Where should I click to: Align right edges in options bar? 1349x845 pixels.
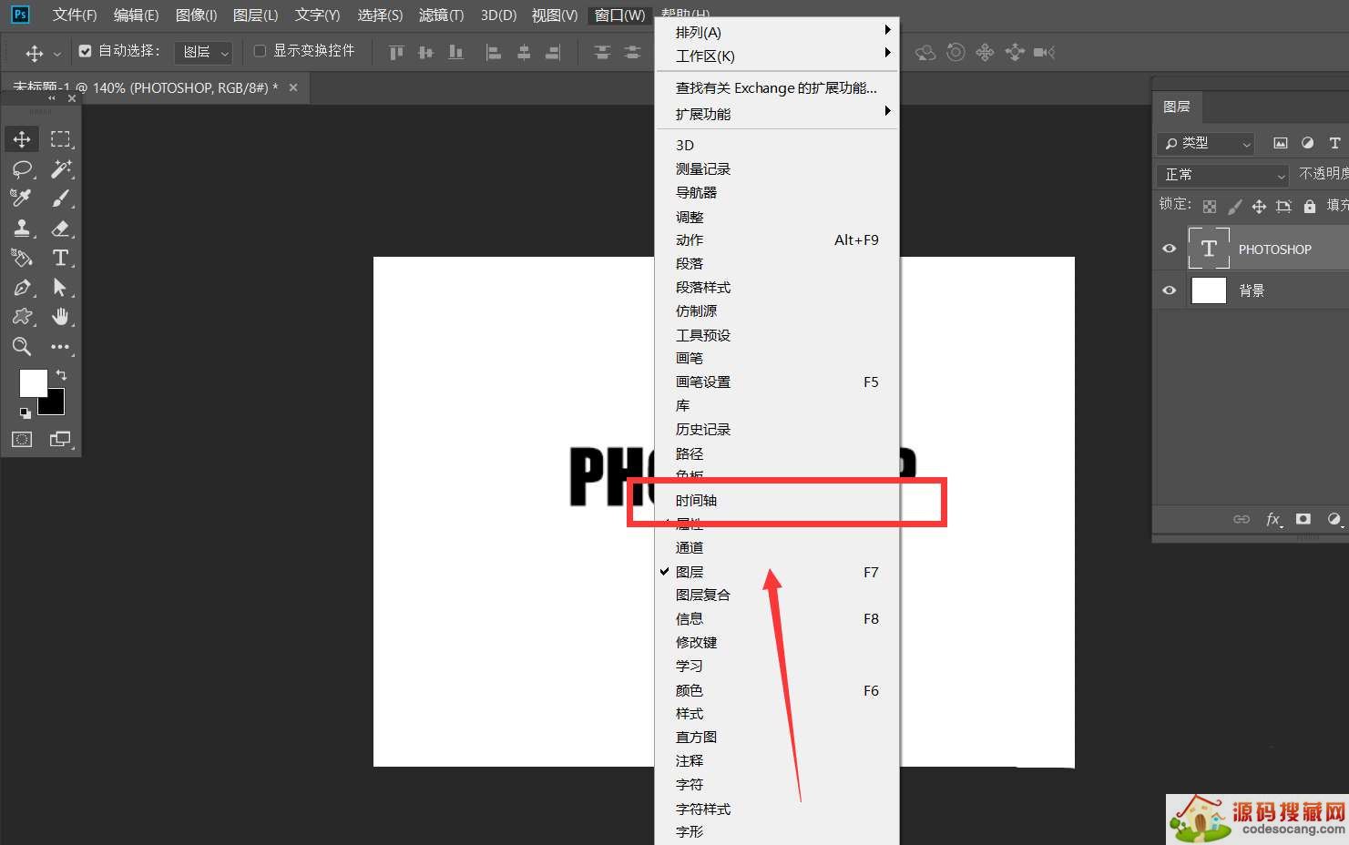click(553, 53)
